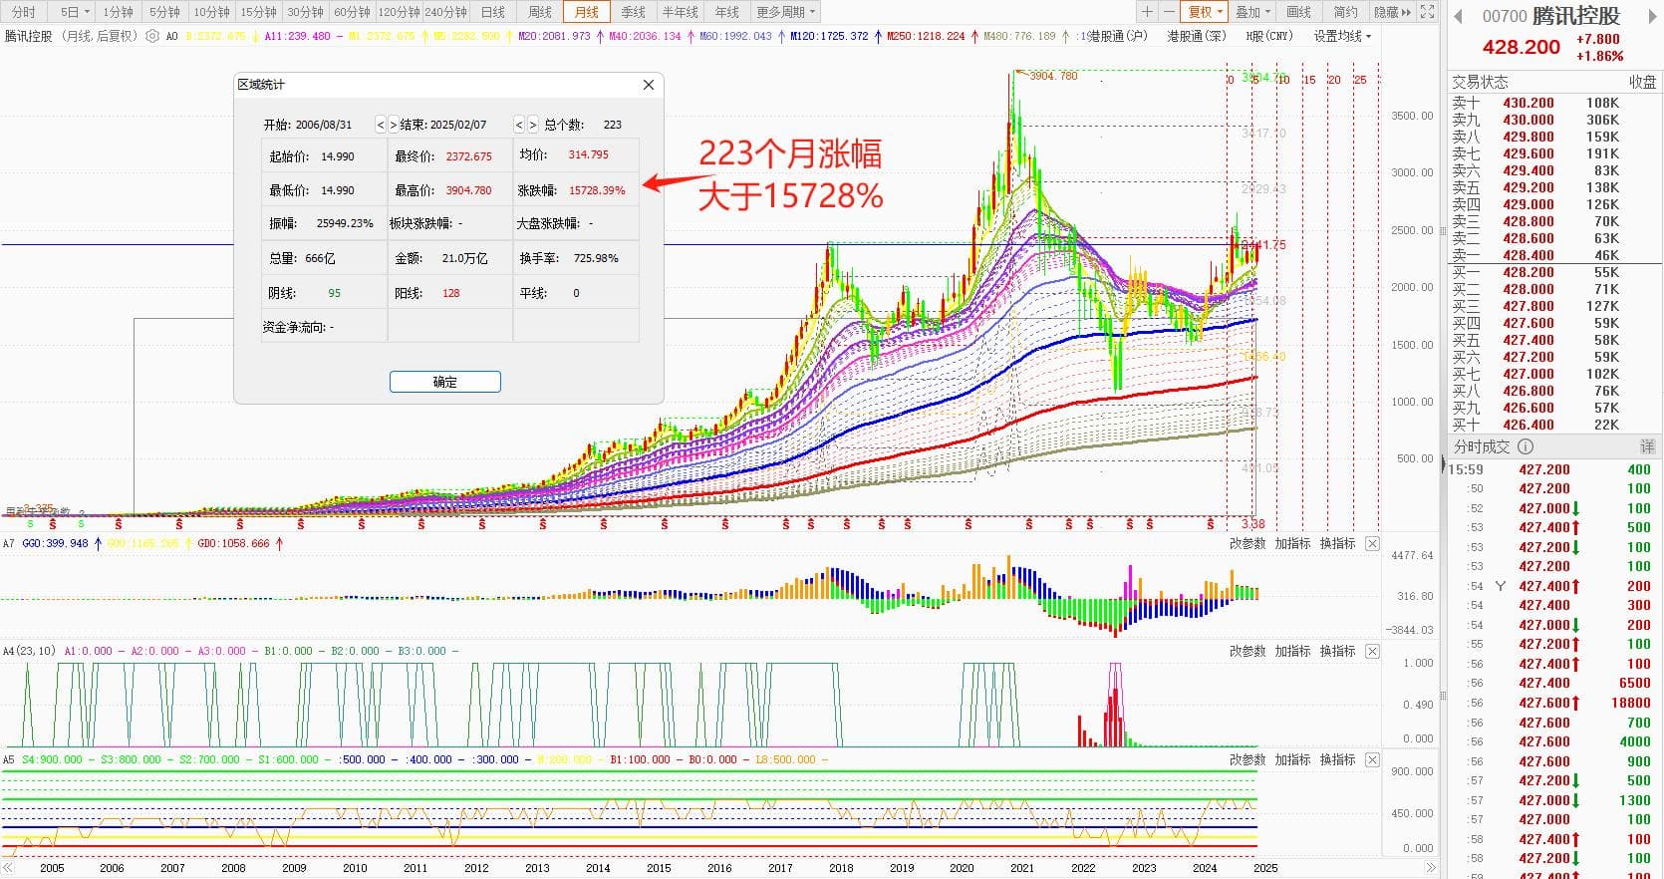Image resolution: width=1664 pixels, height=879 pixels.
Task: Click H股(CNY) link
Action: click(1269, 36)
